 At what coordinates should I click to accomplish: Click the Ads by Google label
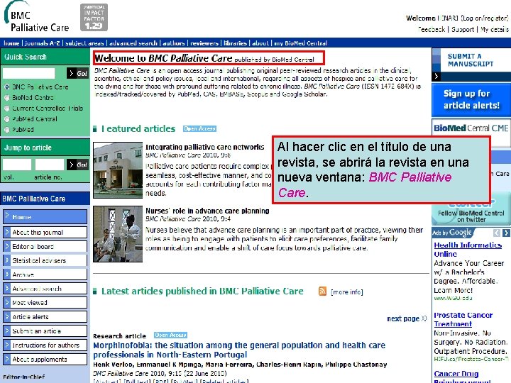pyautogui.click(x=452, y=233)
